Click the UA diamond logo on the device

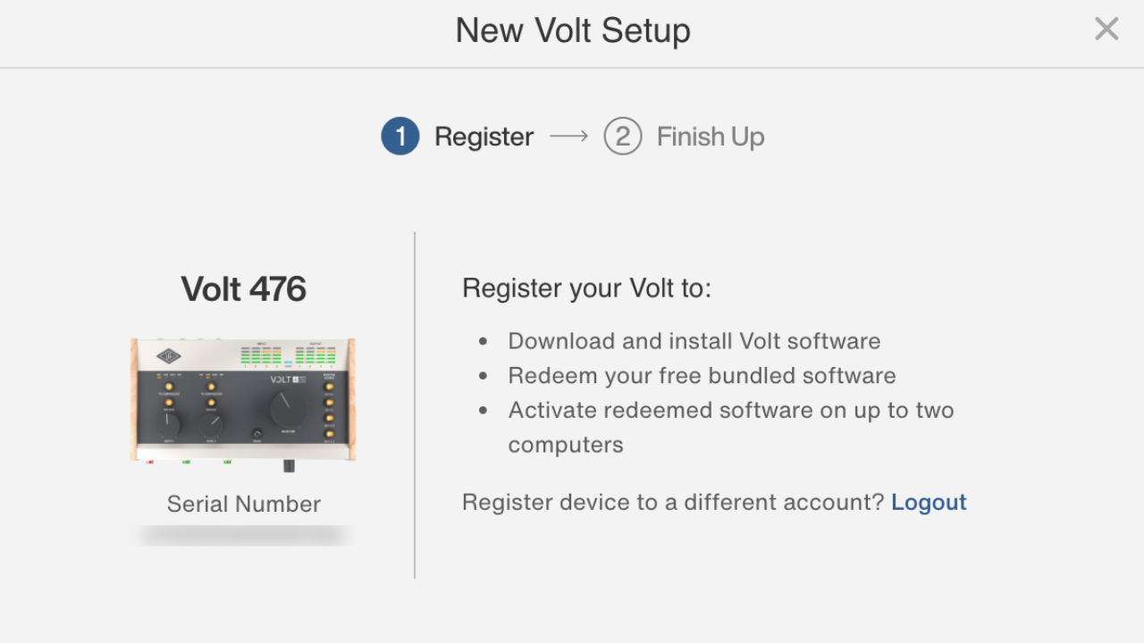point(167,355)
